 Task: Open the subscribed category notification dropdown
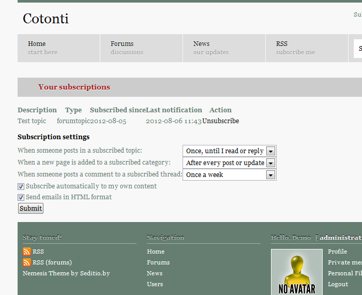[230, 163]
